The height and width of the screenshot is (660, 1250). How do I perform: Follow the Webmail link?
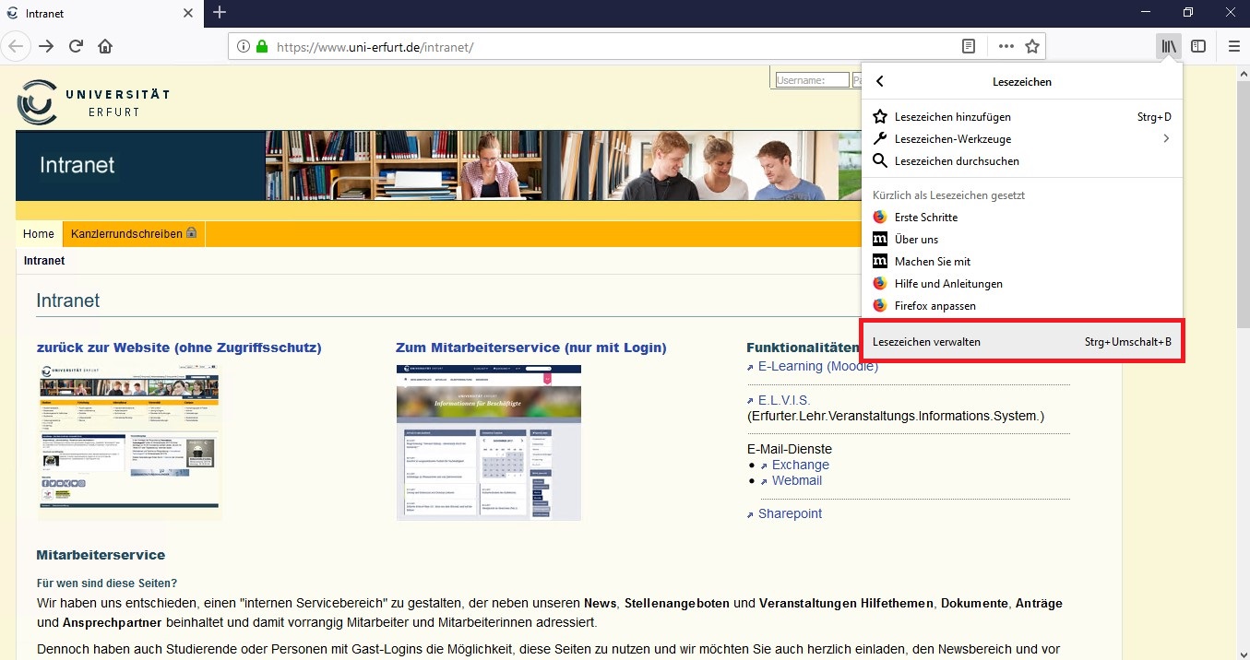pyautogui.click(x=796, y=480)
